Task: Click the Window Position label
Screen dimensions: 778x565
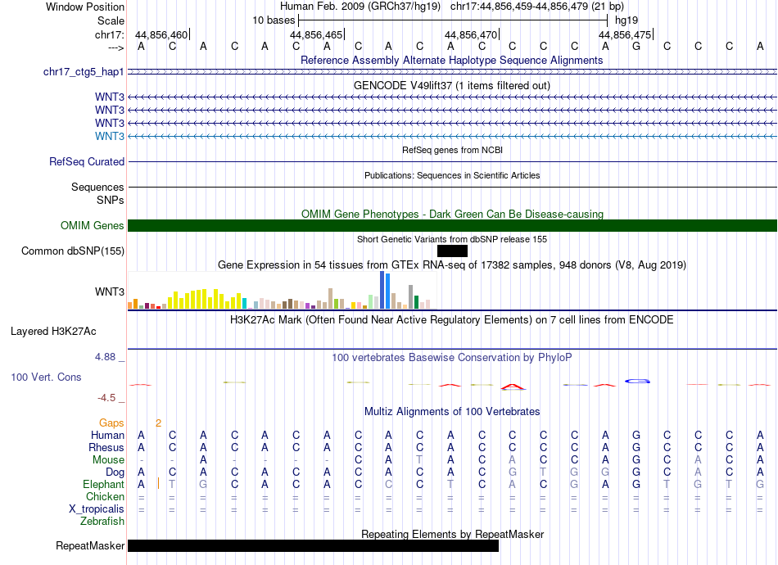Action: click(x=85, y=7)
